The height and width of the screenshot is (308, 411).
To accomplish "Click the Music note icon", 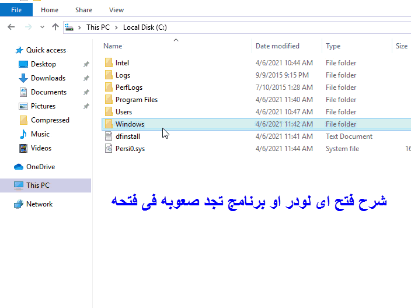I will pos(23,134).
